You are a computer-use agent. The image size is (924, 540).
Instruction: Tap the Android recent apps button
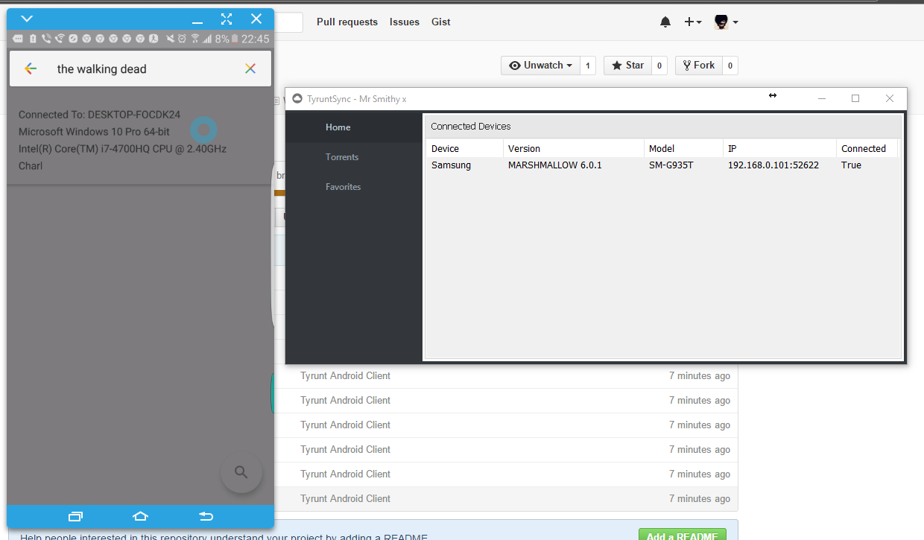click(x=75, y=516)
